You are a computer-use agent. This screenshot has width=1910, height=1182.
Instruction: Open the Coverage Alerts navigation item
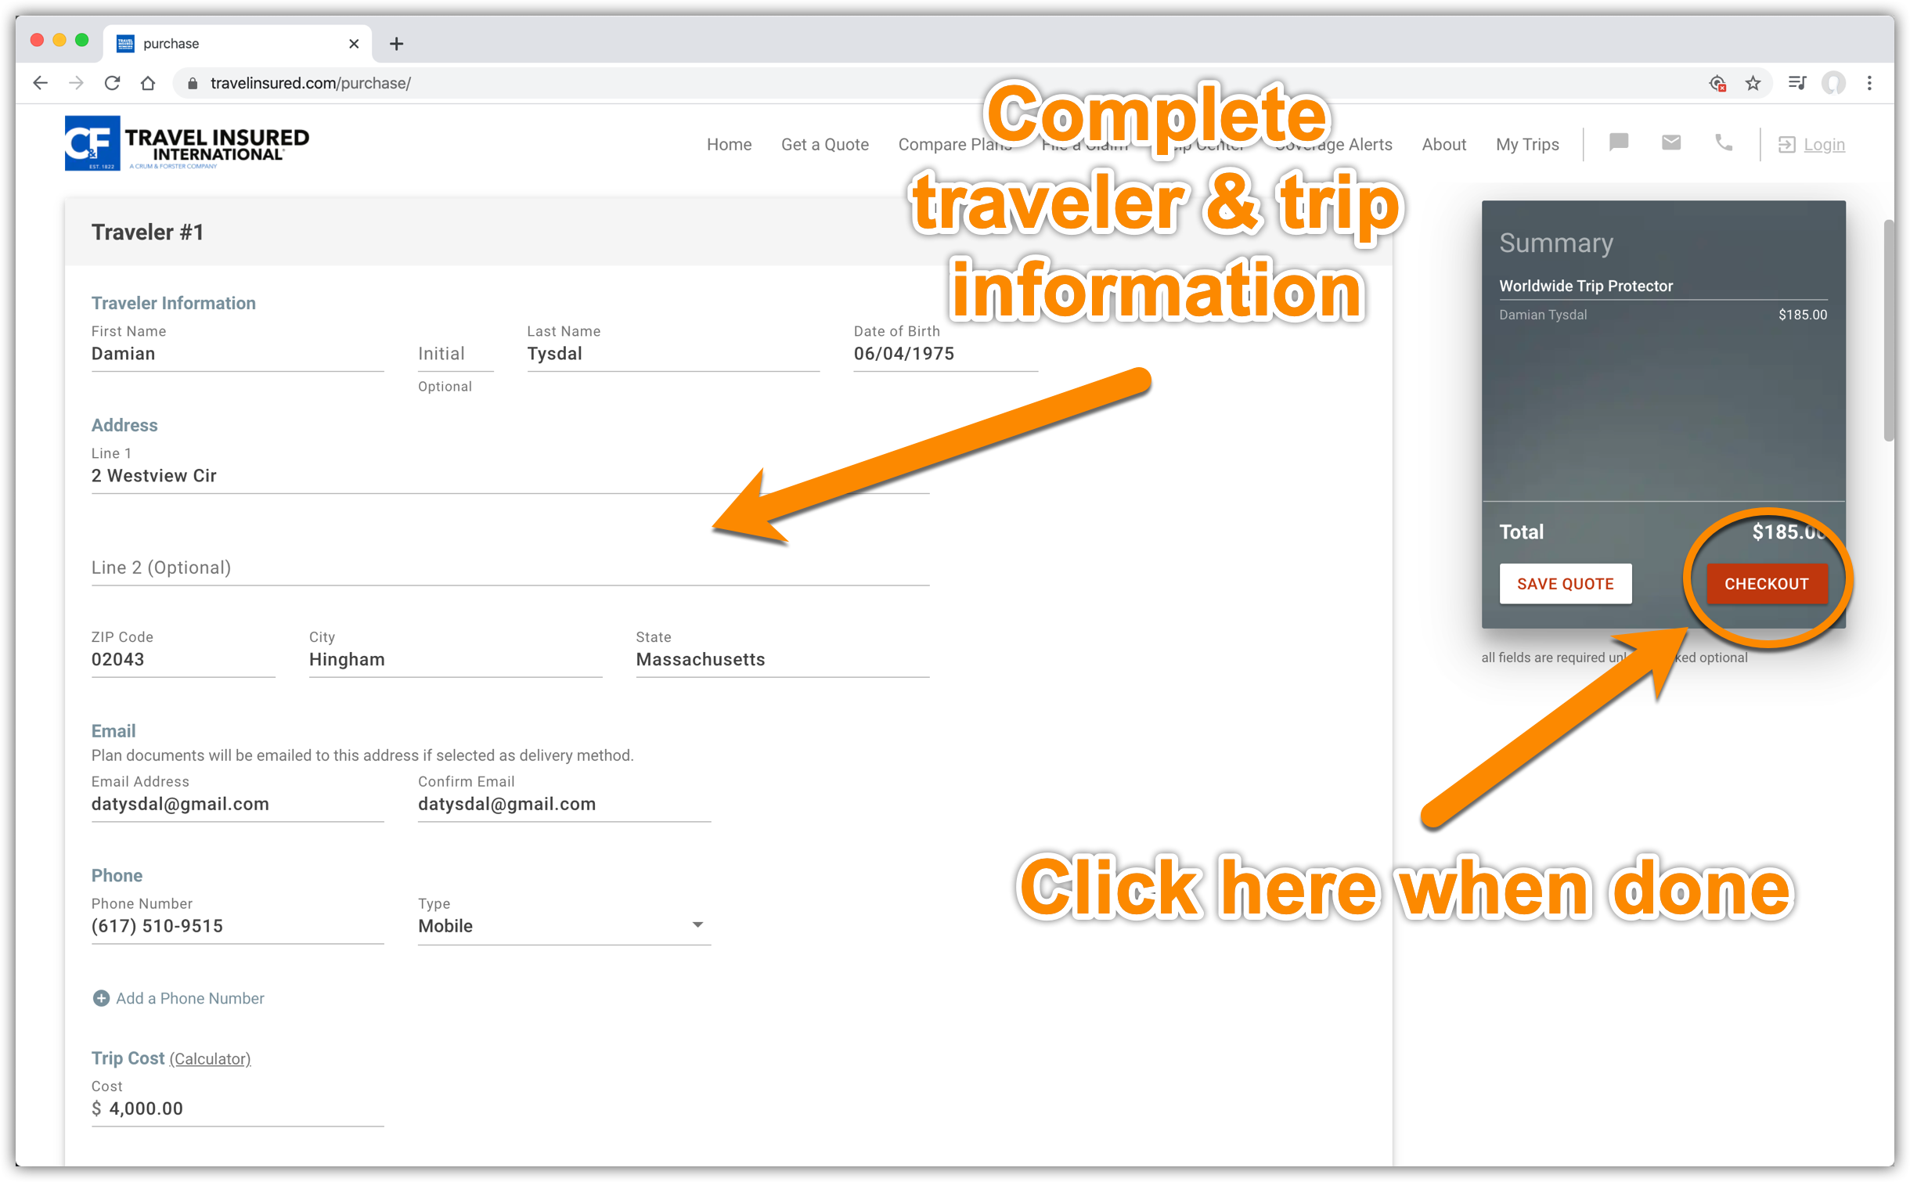point(1329,145)
